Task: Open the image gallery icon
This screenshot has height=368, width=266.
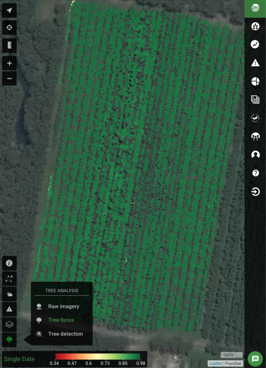Action: [x=255, y=100]
